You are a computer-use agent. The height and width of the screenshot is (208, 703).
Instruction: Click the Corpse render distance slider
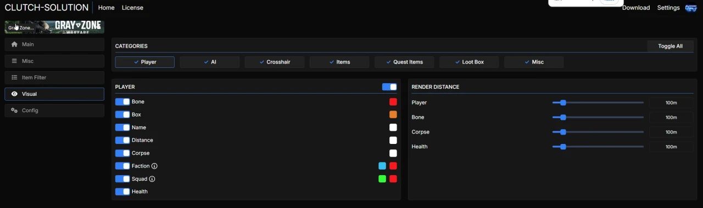coord(598,132)
